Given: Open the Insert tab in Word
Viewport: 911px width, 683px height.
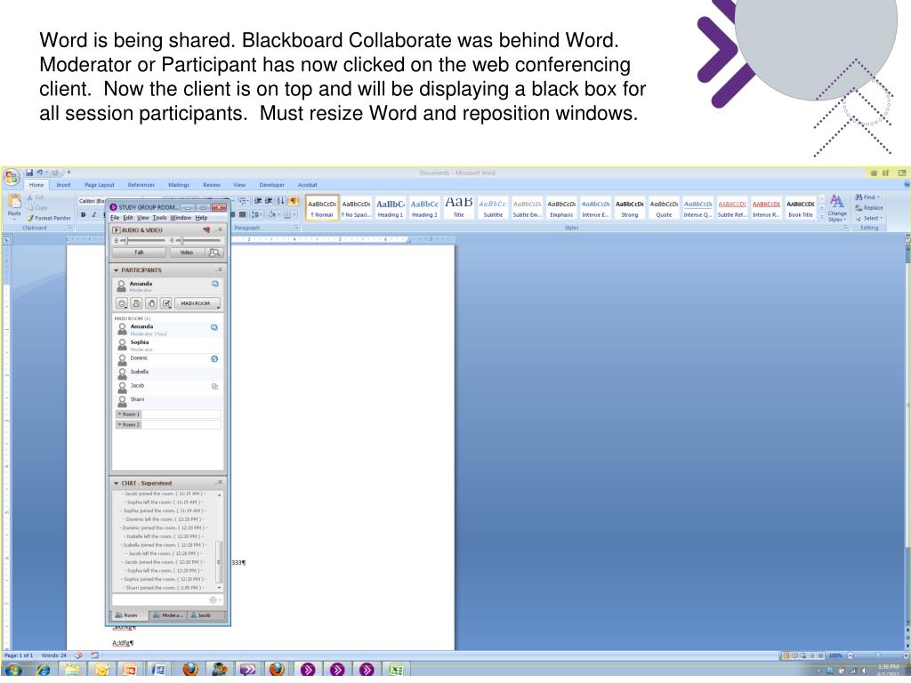Looking at the screenshot, I should 63,185.
